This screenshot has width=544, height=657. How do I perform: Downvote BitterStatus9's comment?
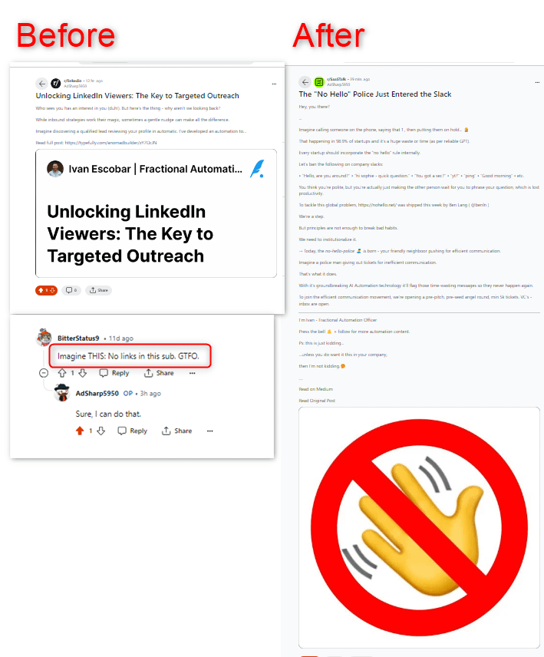[83, 373]
